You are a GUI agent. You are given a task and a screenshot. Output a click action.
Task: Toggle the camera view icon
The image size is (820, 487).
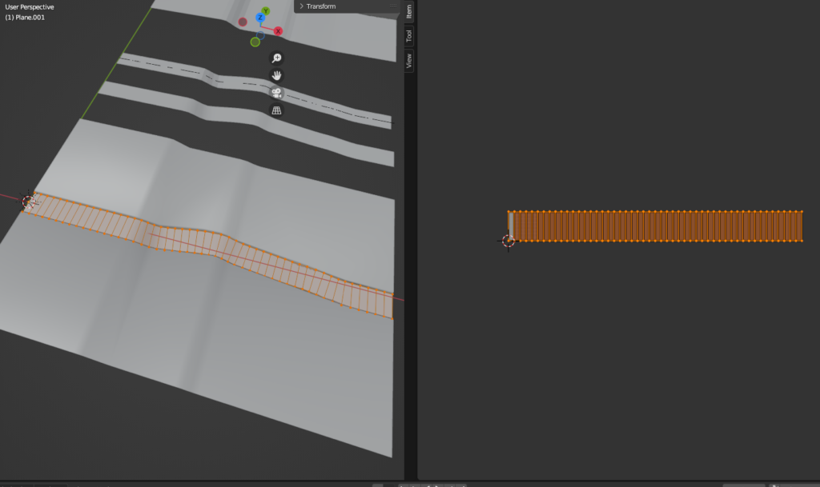(276, 93)
